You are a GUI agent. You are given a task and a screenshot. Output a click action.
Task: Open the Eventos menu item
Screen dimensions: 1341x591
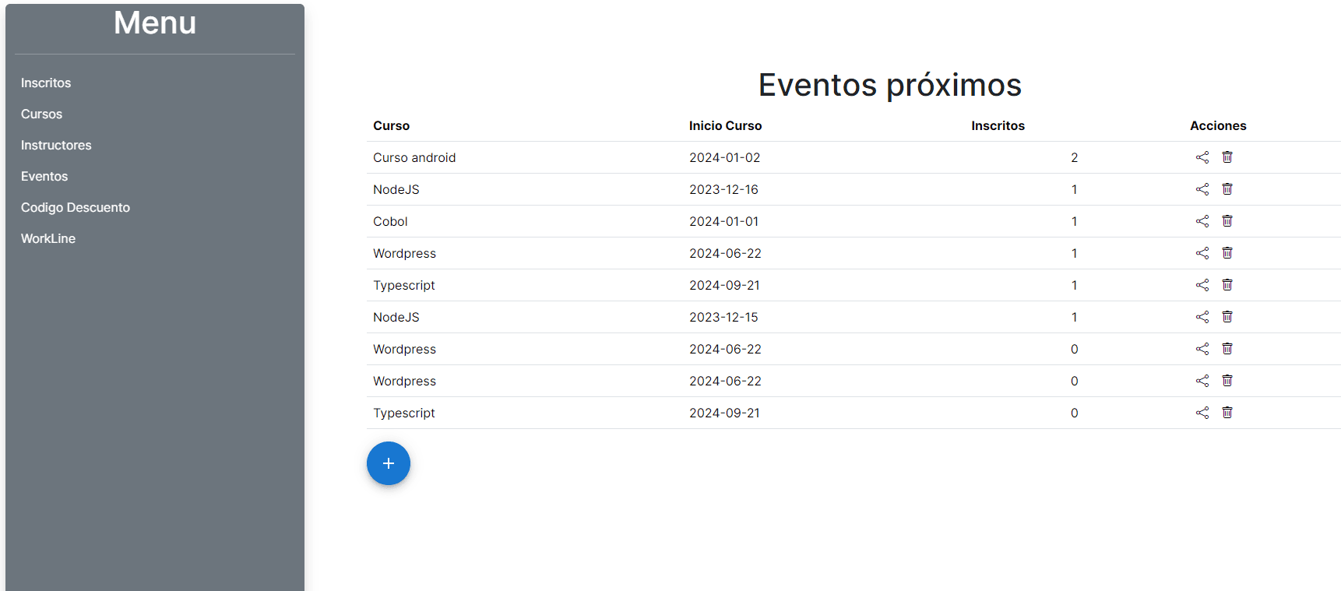(44, 176)
